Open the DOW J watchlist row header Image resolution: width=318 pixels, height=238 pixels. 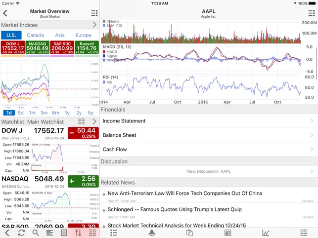[x=49, y=134]
